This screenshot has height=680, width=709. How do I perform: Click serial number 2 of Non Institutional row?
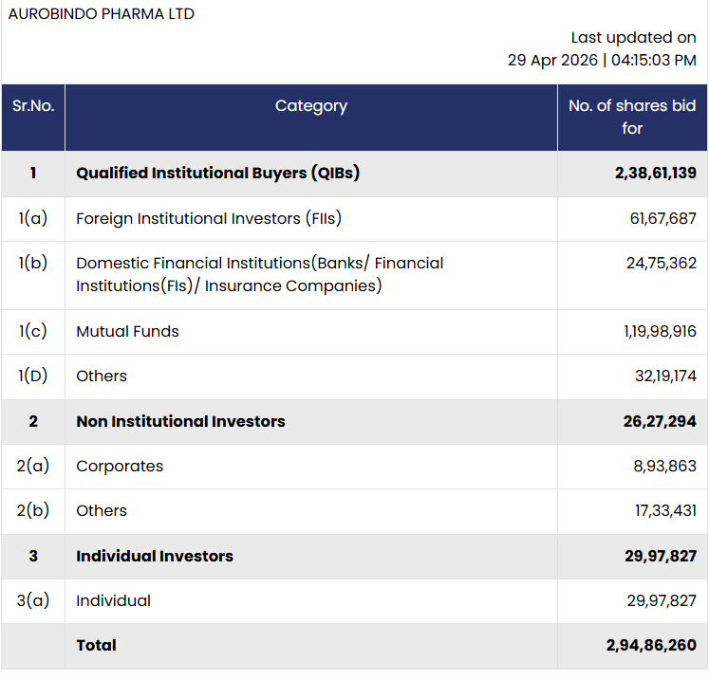(33, 421)
